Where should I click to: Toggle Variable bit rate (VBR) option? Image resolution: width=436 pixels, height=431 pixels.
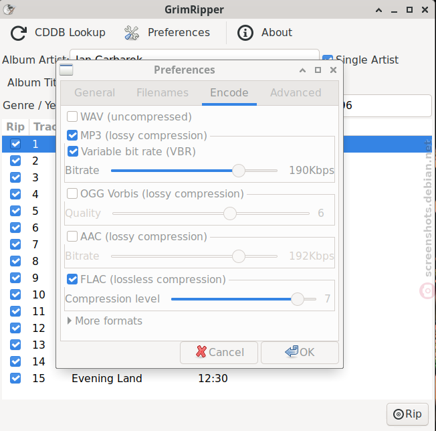tap(73, 151)
